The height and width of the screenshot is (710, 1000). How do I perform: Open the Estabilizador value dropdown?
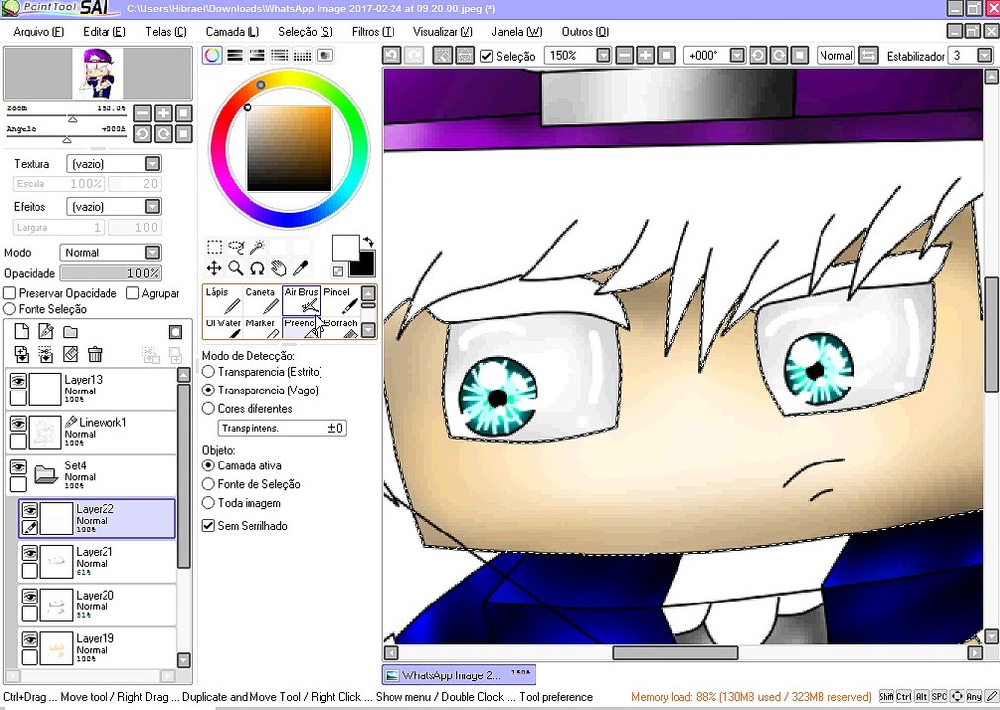[984, 55]
